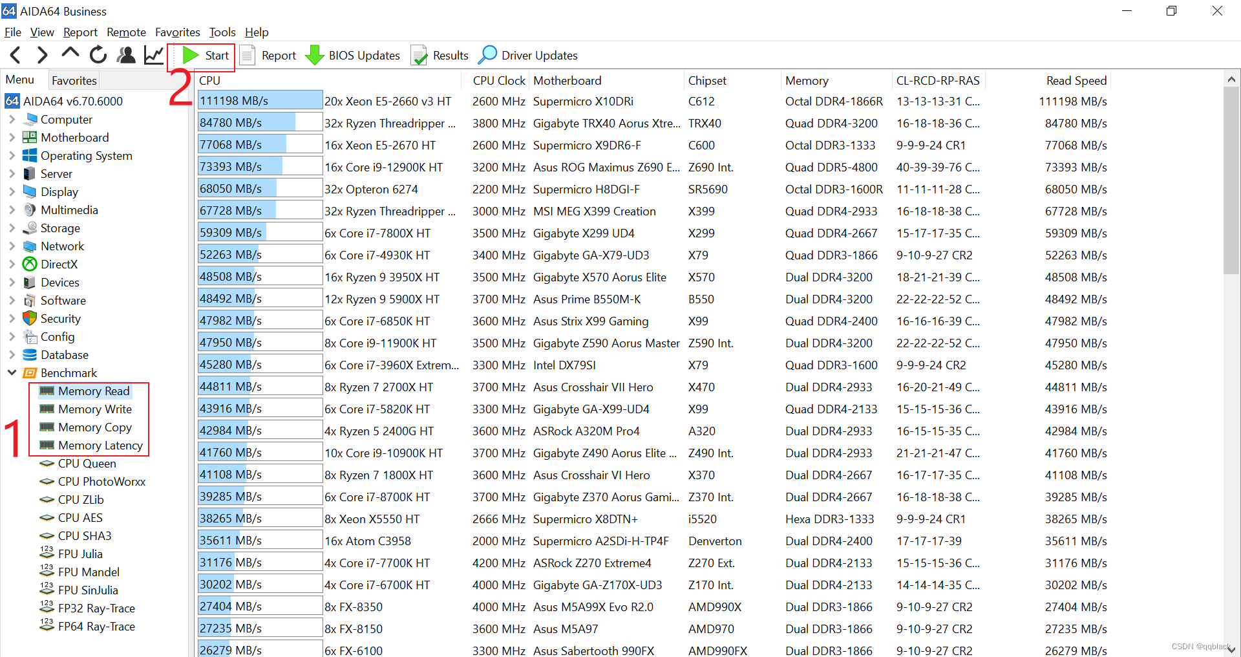Select the FPU SinJulia benchmark icon
This screenshot has height=657, width=1241.
coord(47,589)
